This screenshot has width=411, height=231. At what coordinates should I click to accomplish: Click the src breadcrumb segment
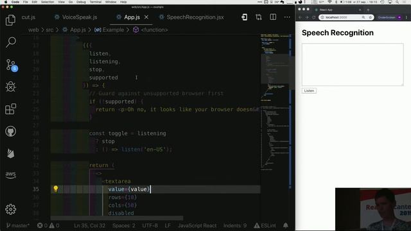[49, 30]
